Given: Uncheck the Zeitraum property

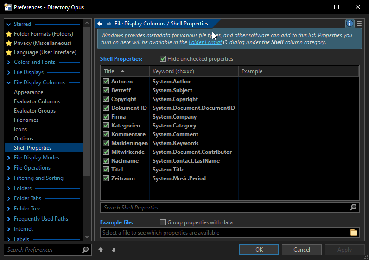Looking at the screenshot, I should pyautogui.click(x=106, y=178).
